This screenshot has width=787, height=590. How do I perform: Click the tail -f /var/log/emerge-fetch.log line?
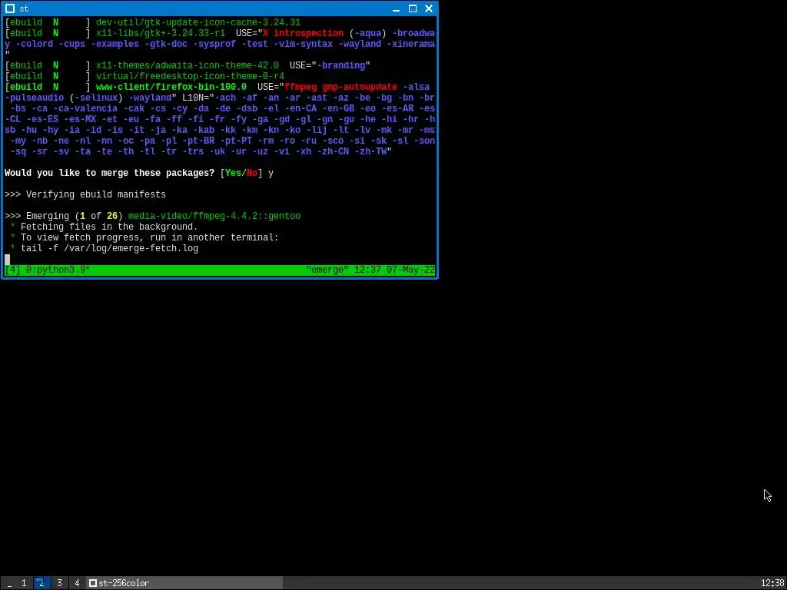click(109, 248)
